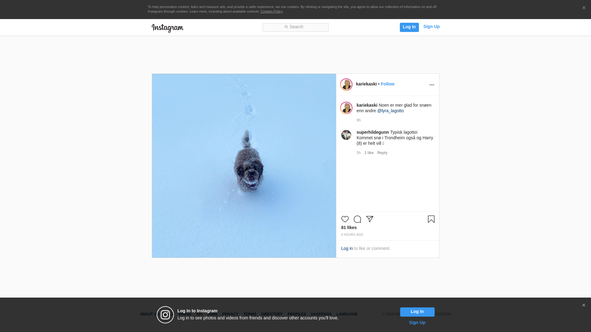This screenshot has width=591, height=332.
Task: Toggle the bookmark save icon
Action: pyautogui.click(x=431, y=219)
